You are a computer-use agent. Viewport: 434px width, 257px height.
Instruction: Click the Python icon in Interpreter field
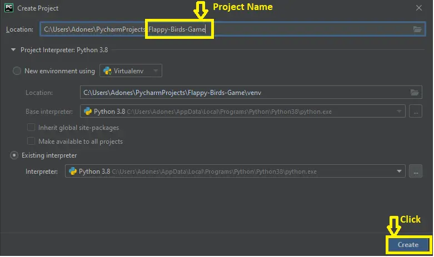point(72,171)
